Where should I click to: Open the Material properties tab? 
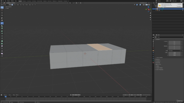[x=153, y=63]
